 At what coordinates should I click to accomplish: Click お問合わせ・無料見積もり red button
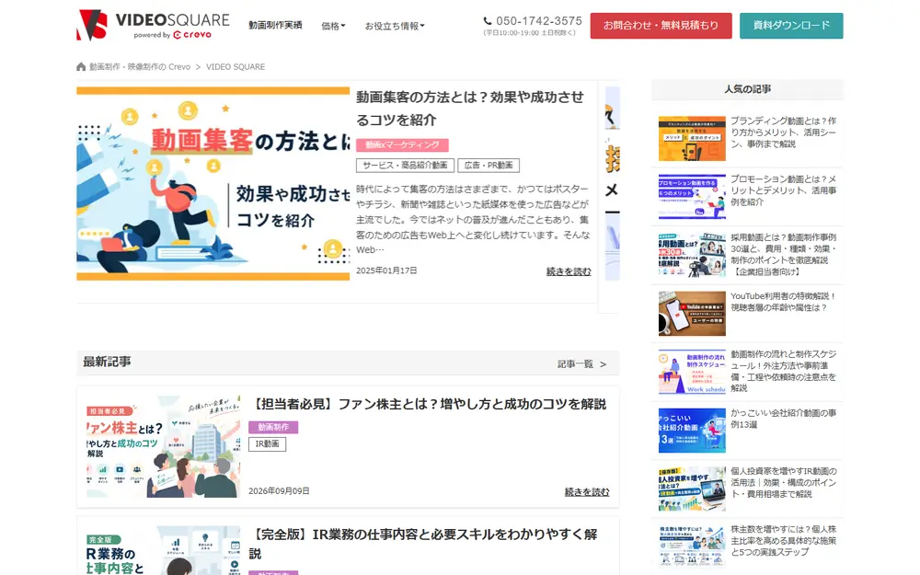pos(661,26)
